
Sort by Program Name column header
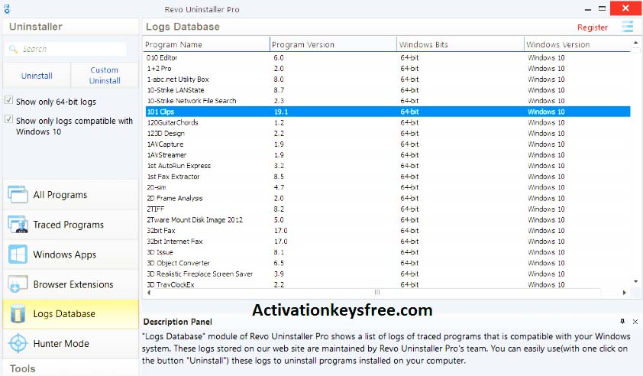point(207,44)
